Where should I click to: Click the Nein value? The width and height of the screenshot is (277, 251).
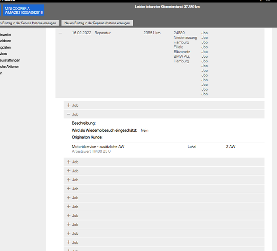(145, 131)
